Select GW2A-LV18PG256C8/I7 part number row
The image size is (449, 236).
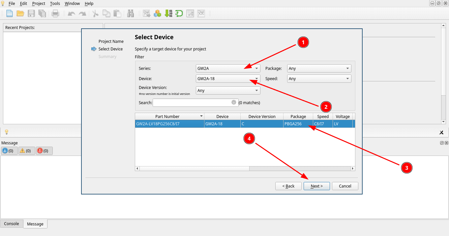tap(245, 124)
